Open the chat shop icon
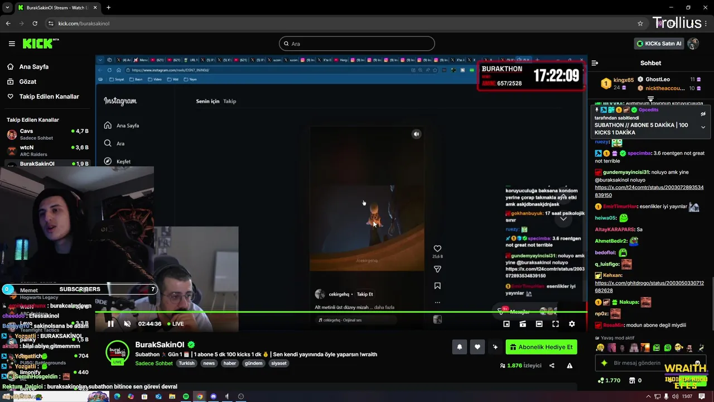This screenshot has width=714, height=402. [x=631, y=380]
